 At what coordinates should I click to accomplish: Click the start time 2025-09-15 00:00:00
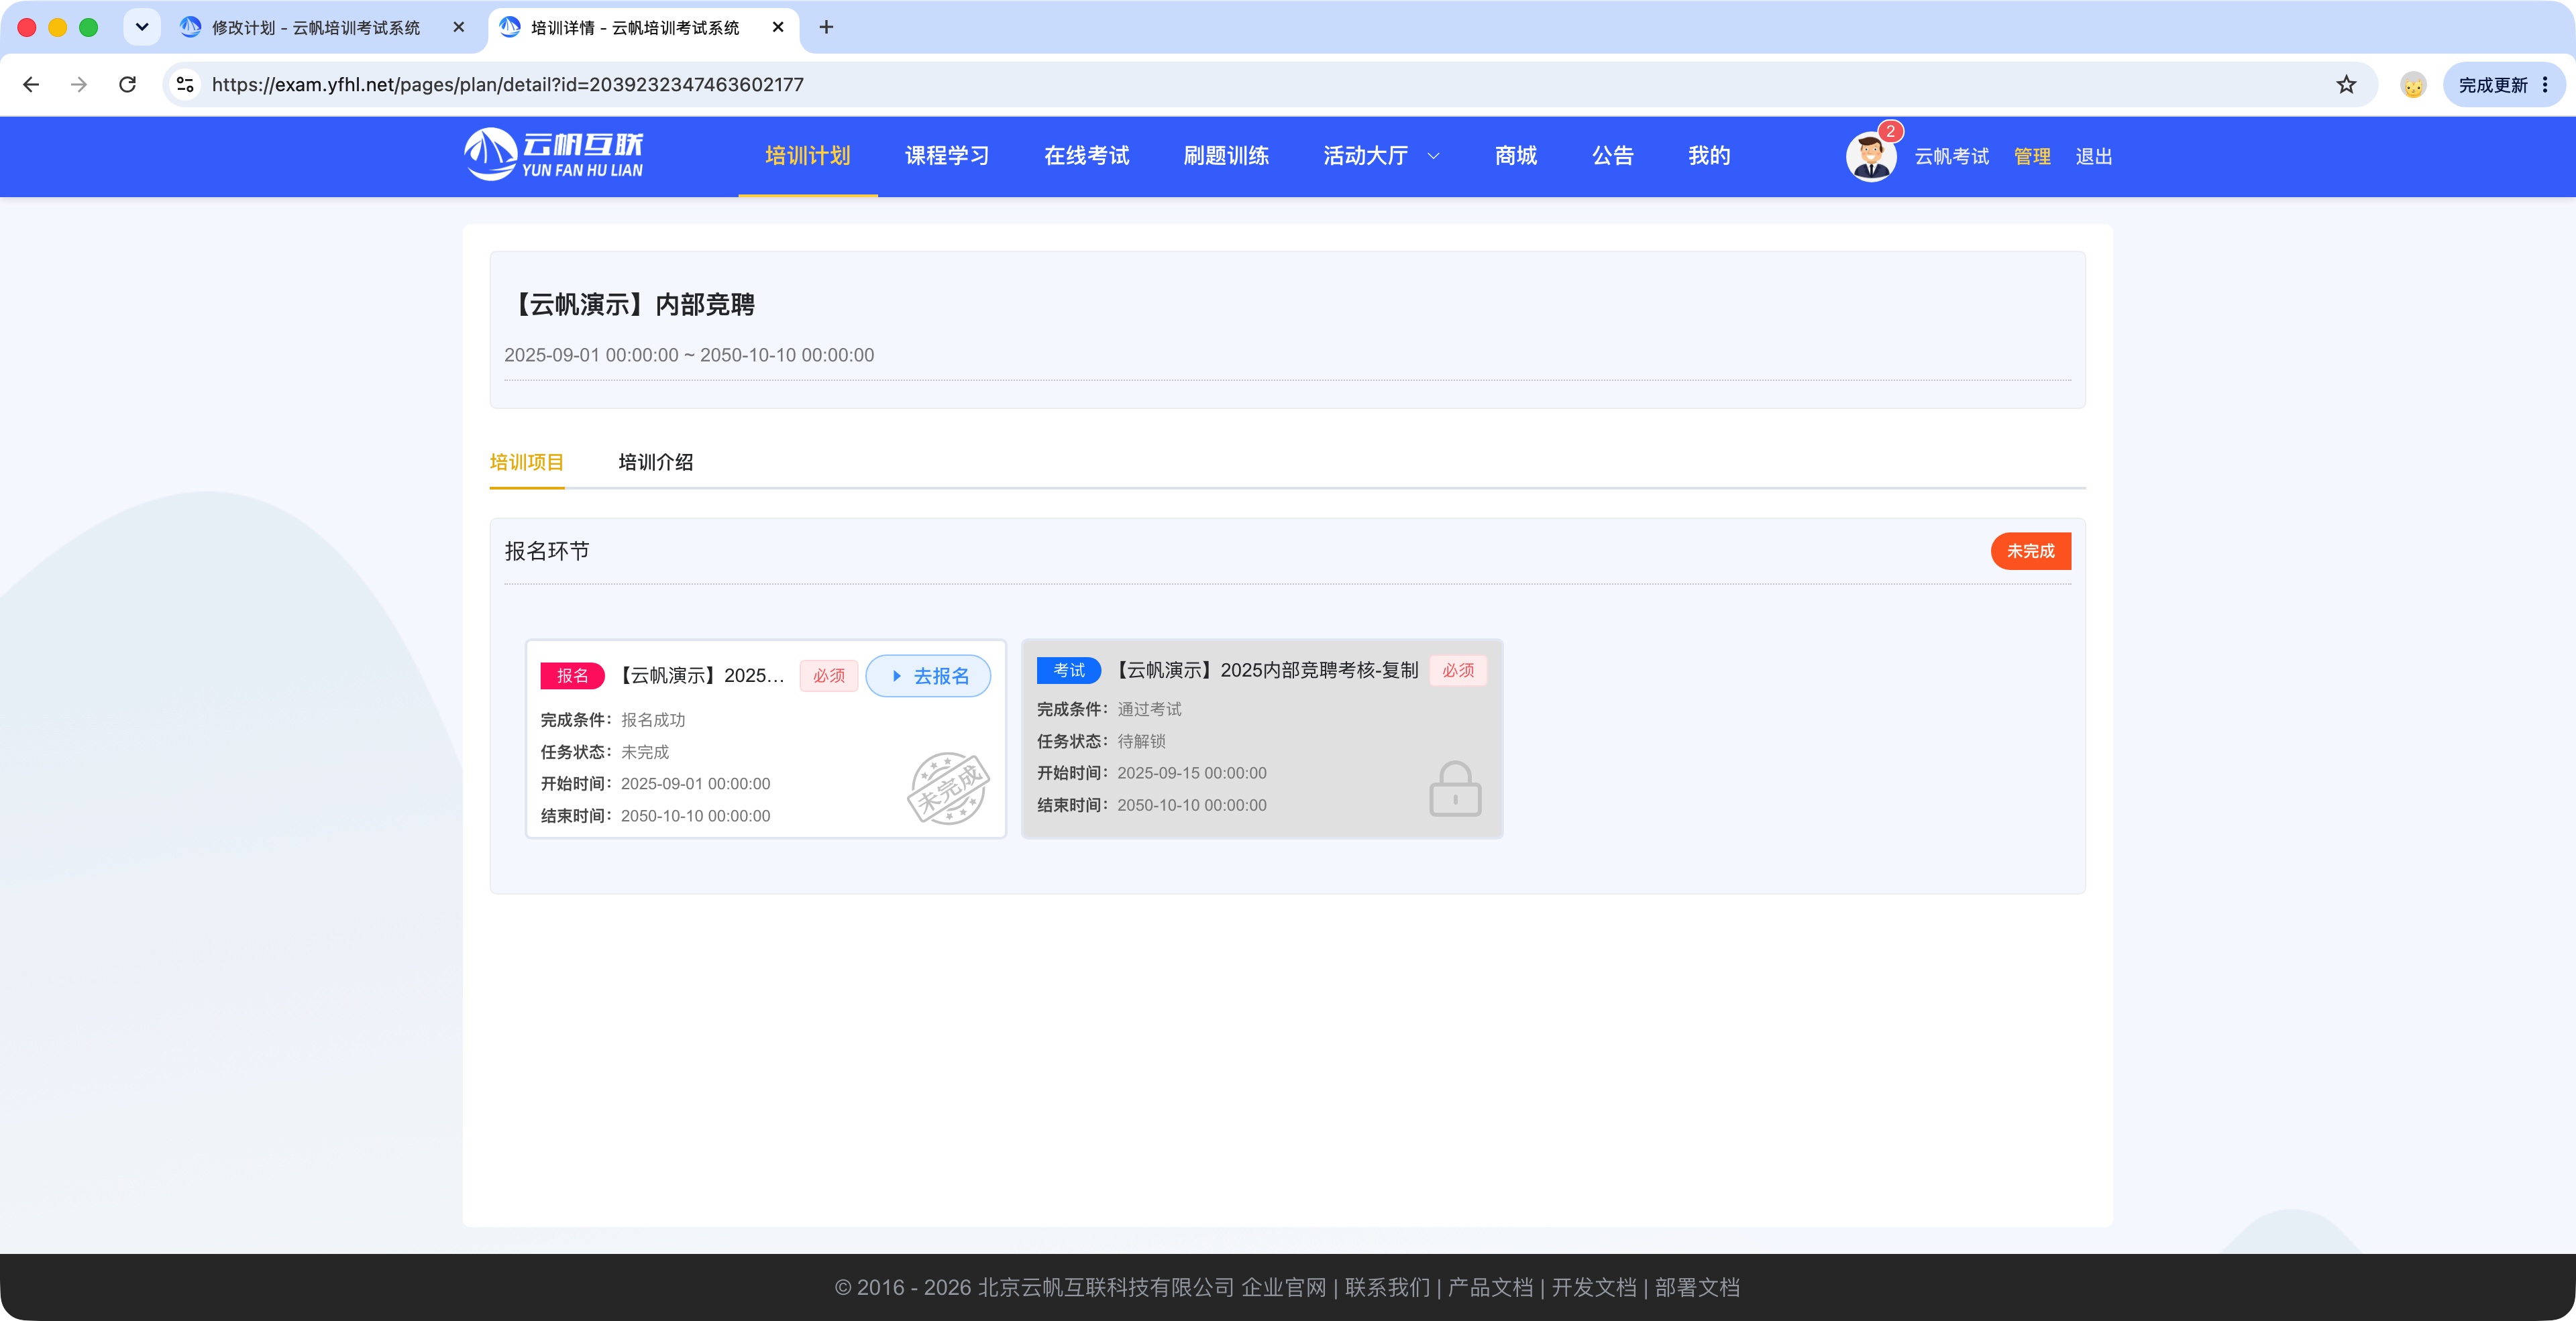click(1191, 772)
